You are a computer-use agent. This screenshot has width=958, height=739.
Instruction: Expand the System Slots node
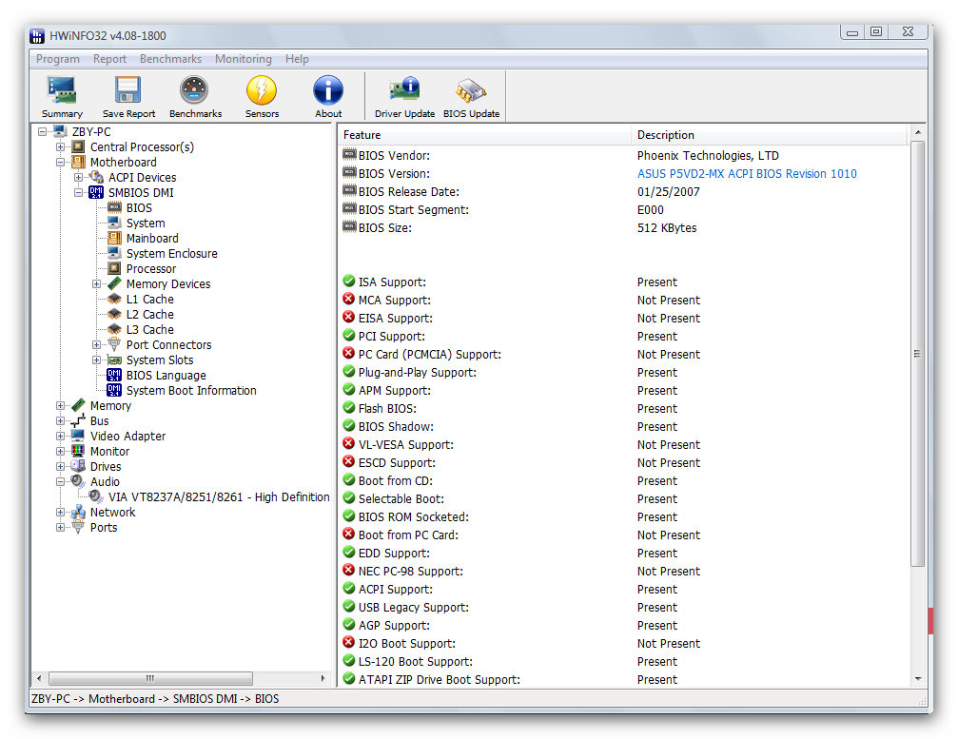(96, 360)
